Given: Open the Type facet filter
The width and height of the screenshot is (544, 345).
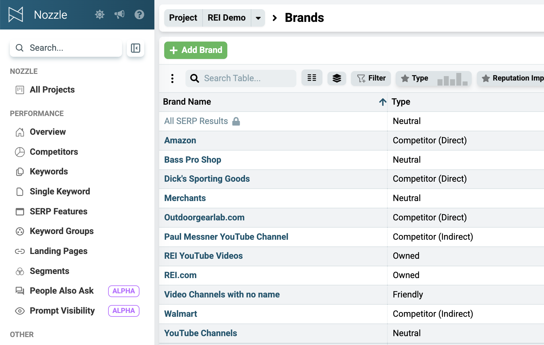Looking at the screenshot, I should 434,78.
